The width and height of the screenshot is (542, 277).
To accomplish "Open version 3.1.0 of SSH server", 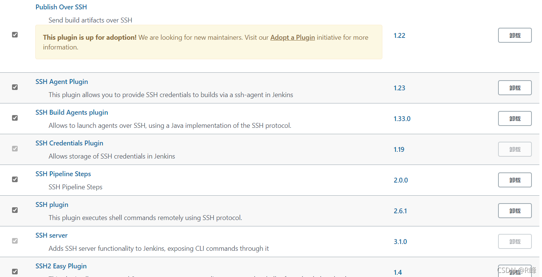I will click(x=400, y=242).
